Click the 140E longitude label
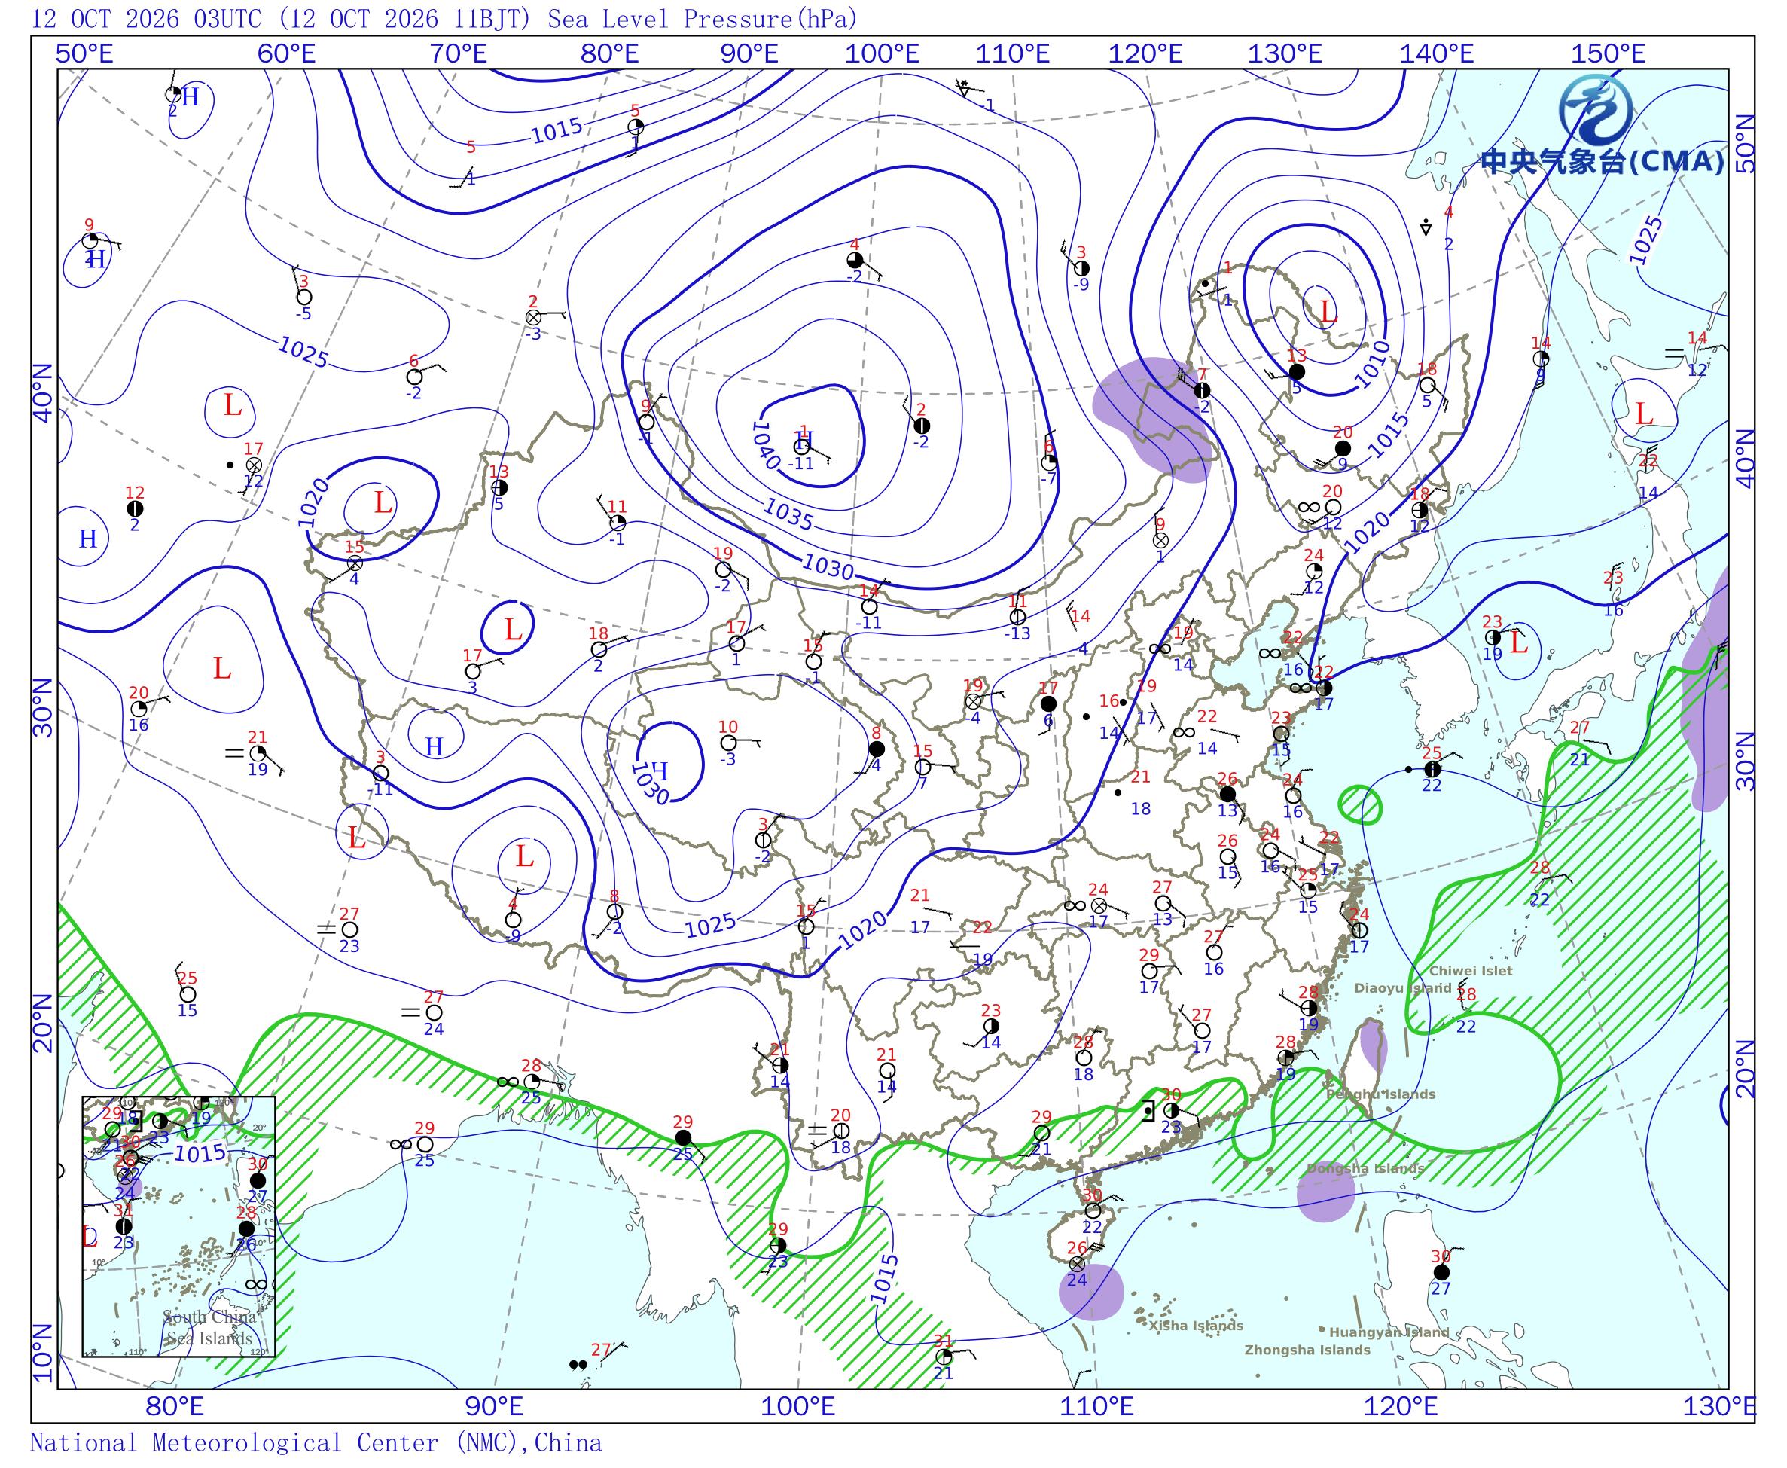This screenshot has height=1468, width=1787. point(1436,53)
